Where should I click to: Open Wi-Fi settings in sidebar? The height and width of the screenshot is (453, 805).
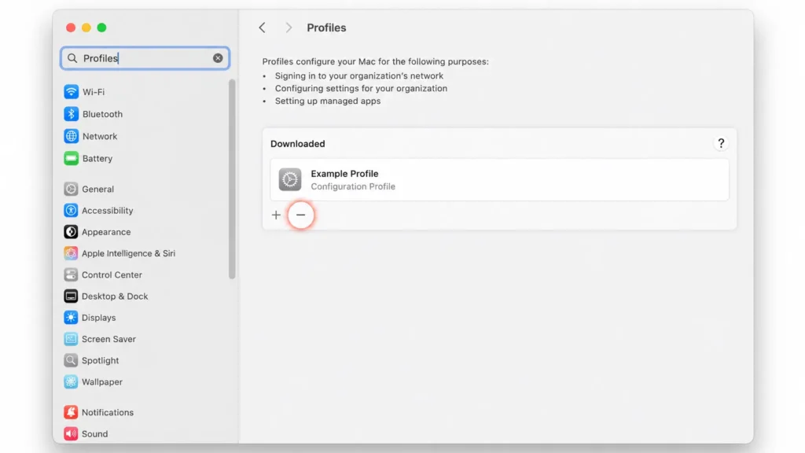click(x=84, y=92)
